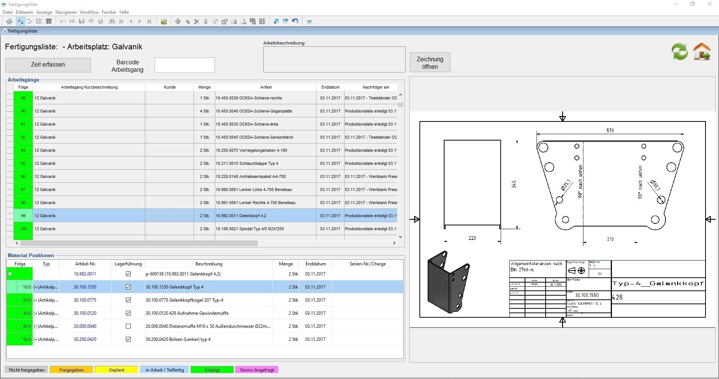Screen dimensions: 719x379
Task: Click the green refresh arrows icon
Action: (x=679, y=52)
